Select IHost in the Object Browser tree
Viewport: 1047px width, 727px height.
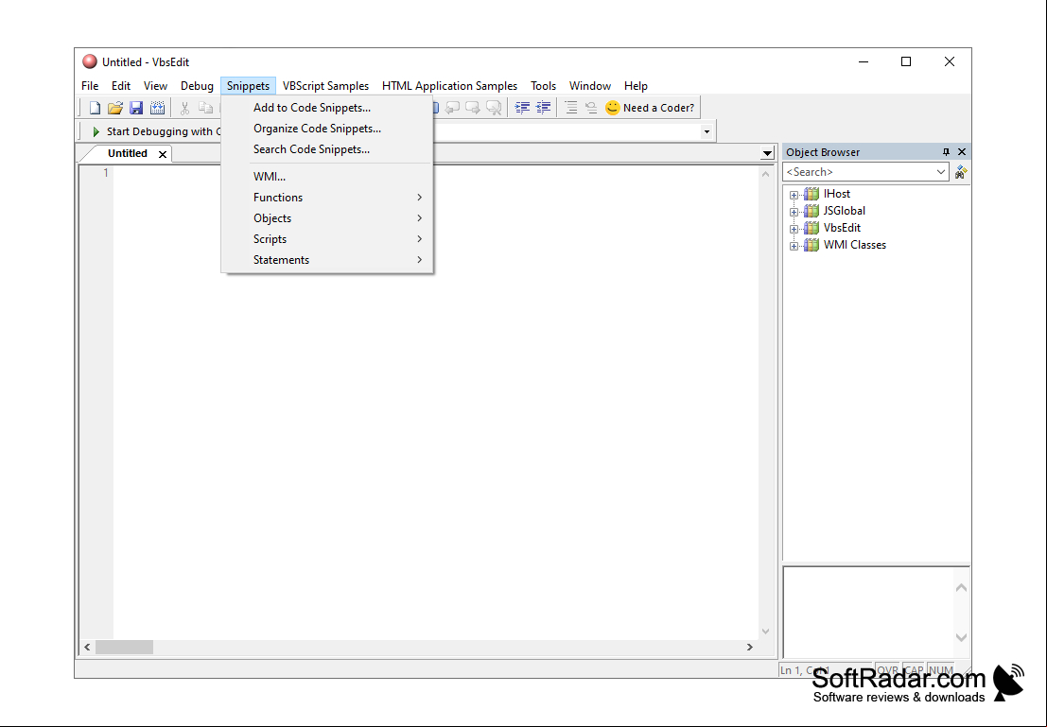point(837,194)
